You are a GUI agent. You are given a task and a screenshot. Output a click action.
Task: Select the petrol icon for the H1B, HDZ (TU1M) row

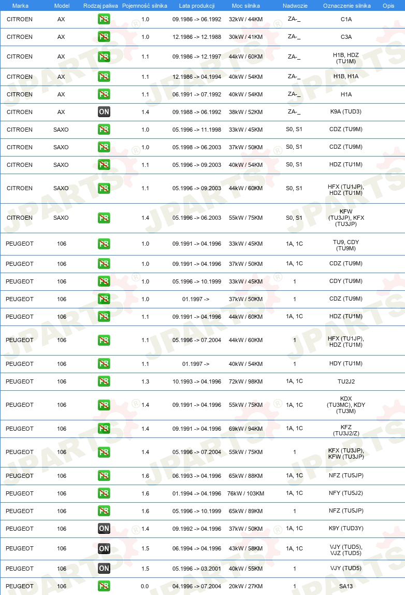click(104, 56)
